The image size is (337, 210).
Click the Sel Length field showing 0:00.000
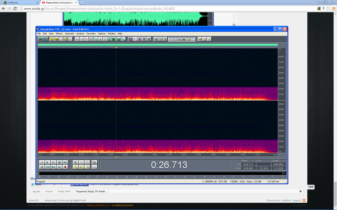pyautogui.click(x=279, y=164)
